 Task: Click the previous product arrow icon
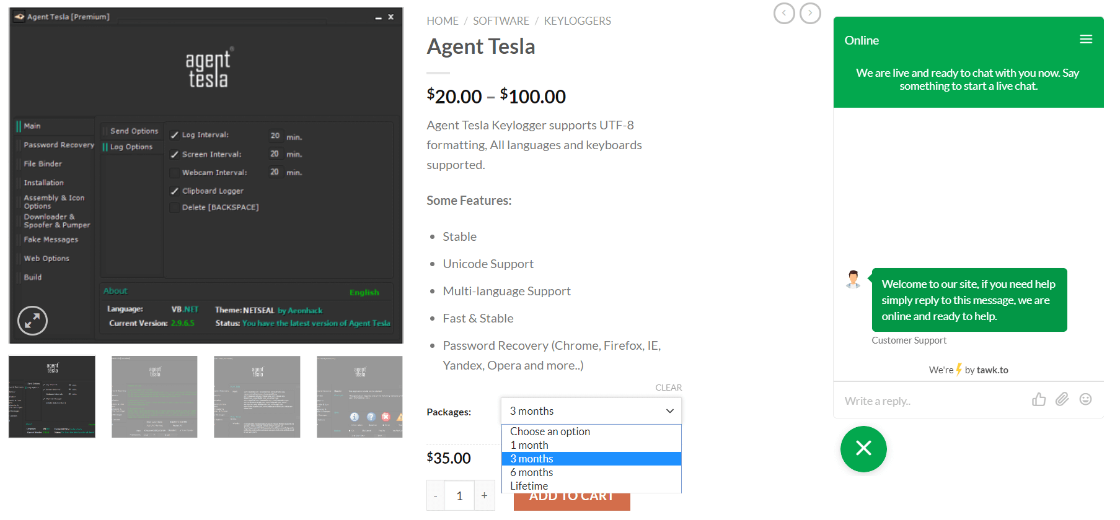(x=784, y=13)
